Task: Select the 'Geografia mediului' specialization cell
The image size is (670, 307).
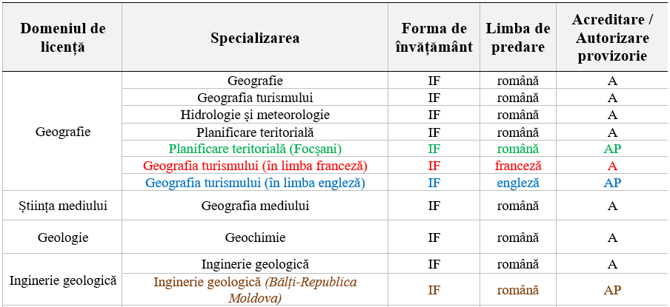Action: 255,206
